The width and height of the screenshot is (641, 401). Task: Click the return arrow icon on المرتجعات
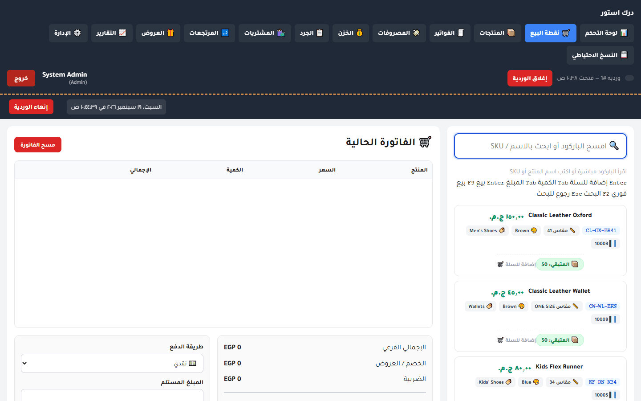click(225, 33)
